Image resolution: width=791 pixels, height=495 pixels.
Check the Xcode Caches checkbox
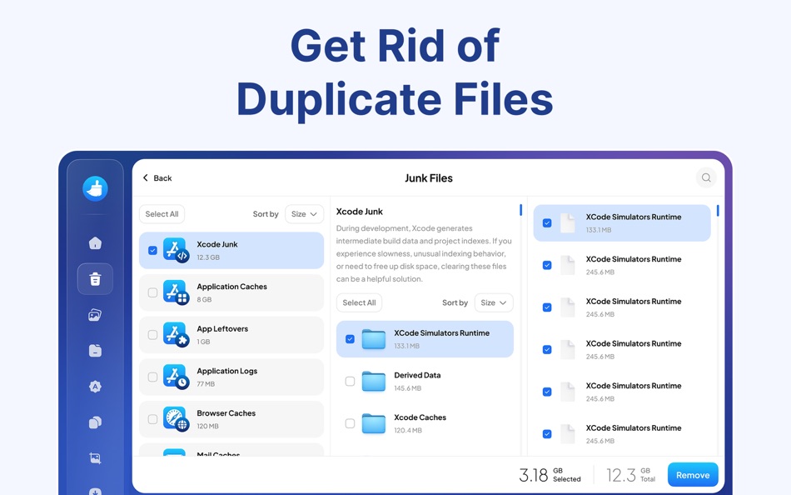pos(350,423)
